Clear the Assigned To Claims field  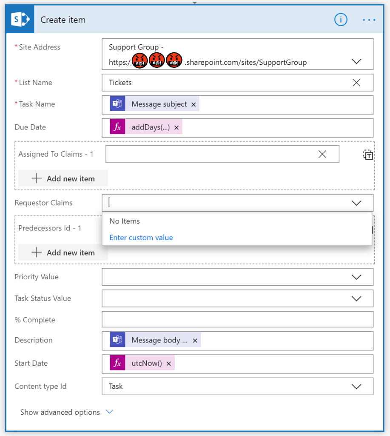tap(322, 154)
